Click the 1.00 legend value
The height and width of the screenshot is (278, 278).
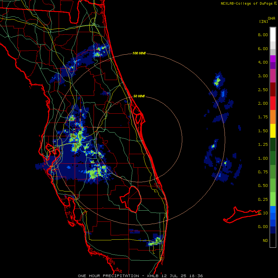263,158
